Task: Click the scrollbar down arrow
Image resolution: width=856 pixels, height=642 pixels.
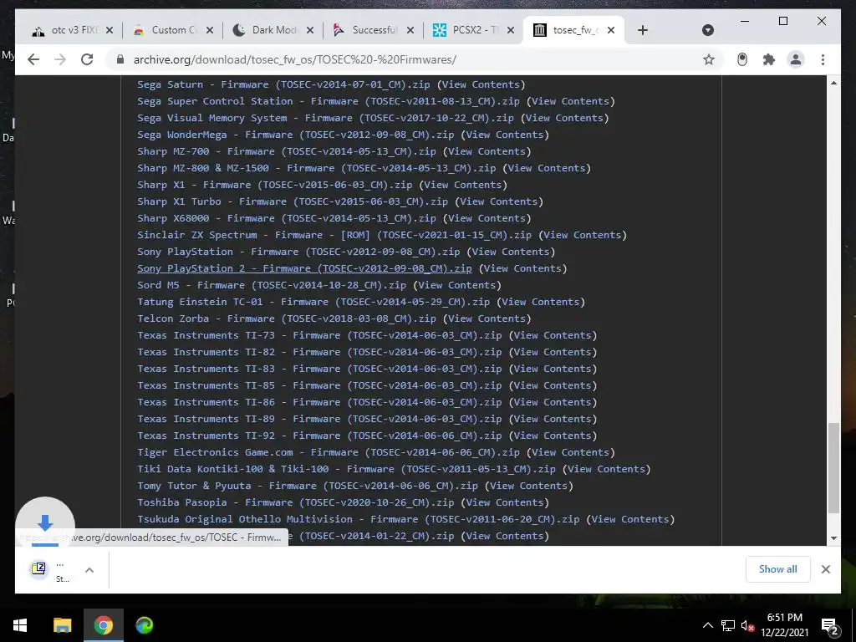Action: click(833, 538)
